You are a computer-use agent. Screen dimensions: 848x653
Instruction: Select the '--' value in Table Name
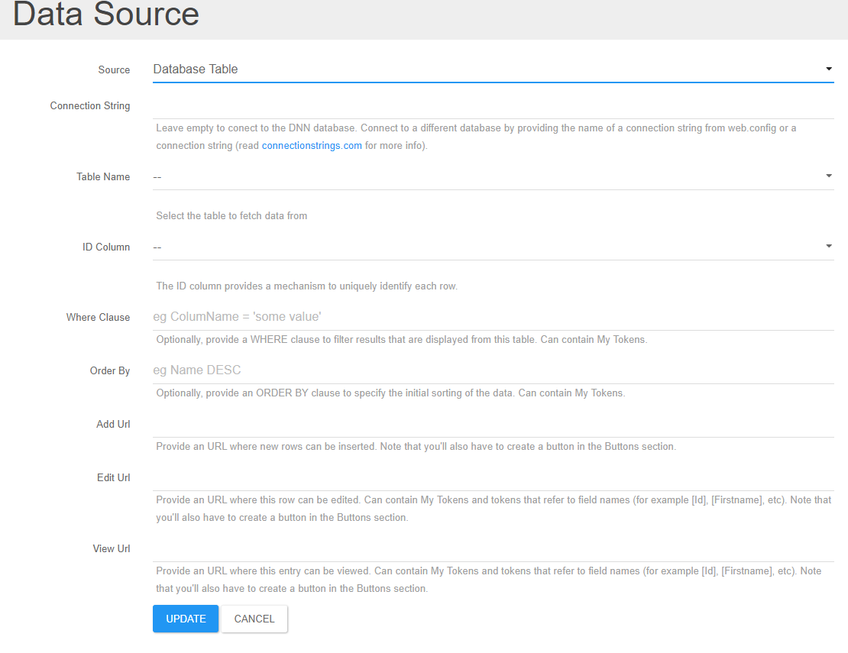[x=158, y=176]
